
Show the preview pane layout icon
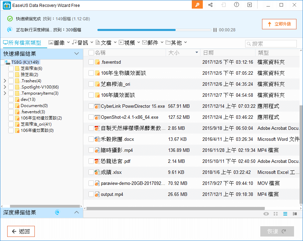coord(295,214)
